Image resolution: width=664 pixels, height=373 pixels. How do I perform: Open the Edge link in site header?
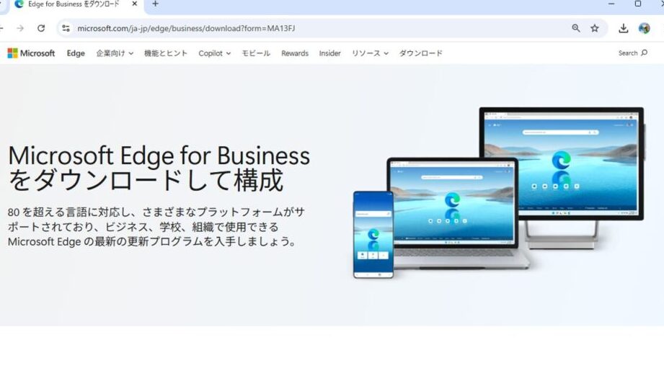pyautogui.click(x=76, y=53)
